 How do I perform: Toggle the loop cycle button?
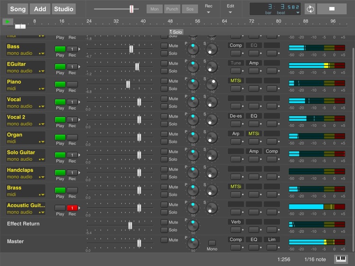(310, 9)
